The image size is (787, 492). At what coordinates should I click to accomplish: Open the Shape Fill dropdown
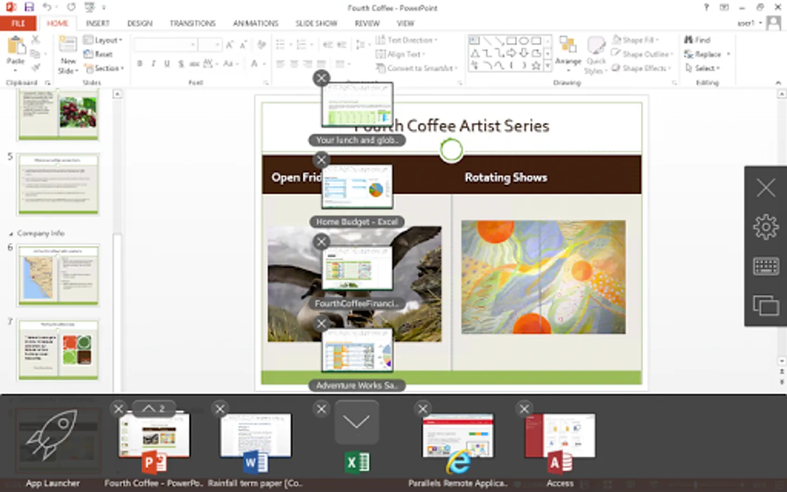click(636, 40)
